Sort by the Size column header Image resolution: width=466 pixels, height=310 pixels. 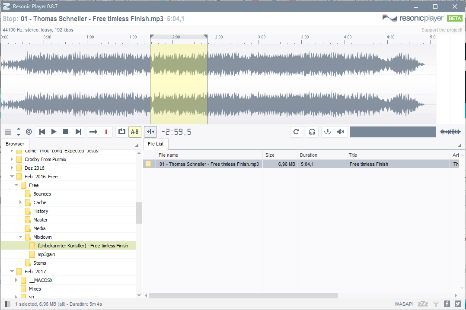point(280,155)
